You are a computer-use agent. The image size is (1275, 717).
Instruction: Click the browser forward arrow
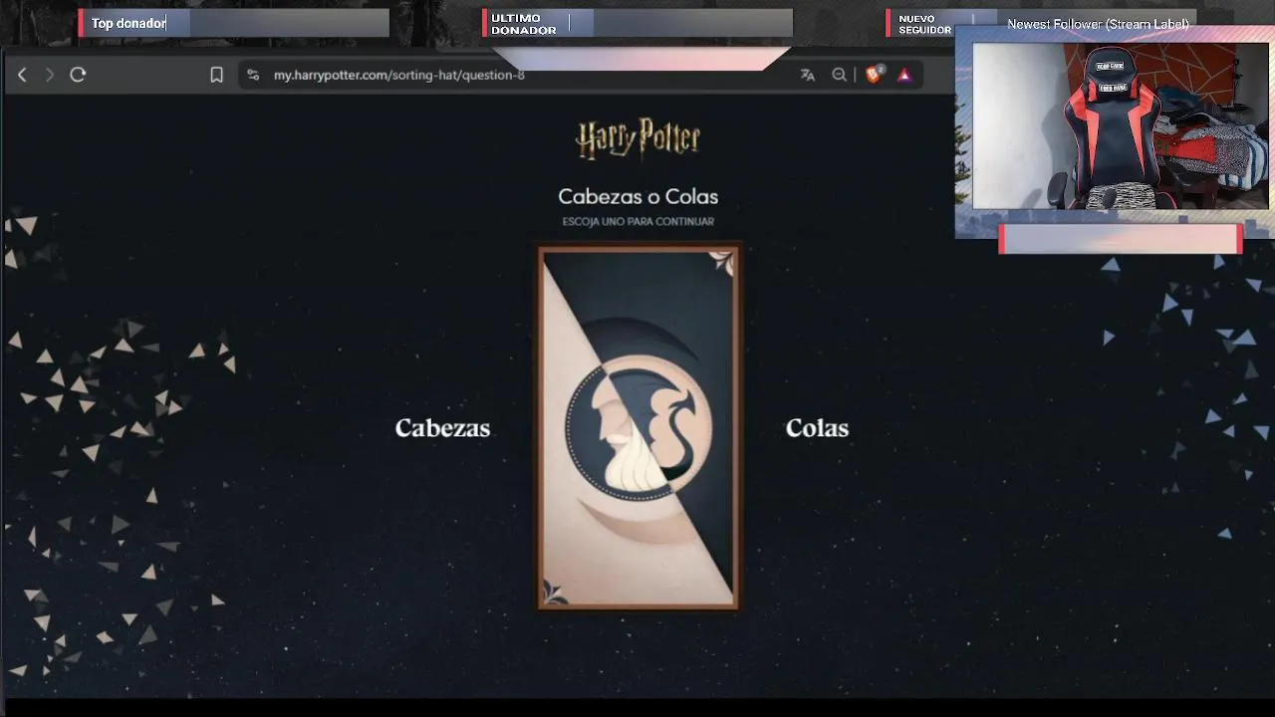coord(50,75)
